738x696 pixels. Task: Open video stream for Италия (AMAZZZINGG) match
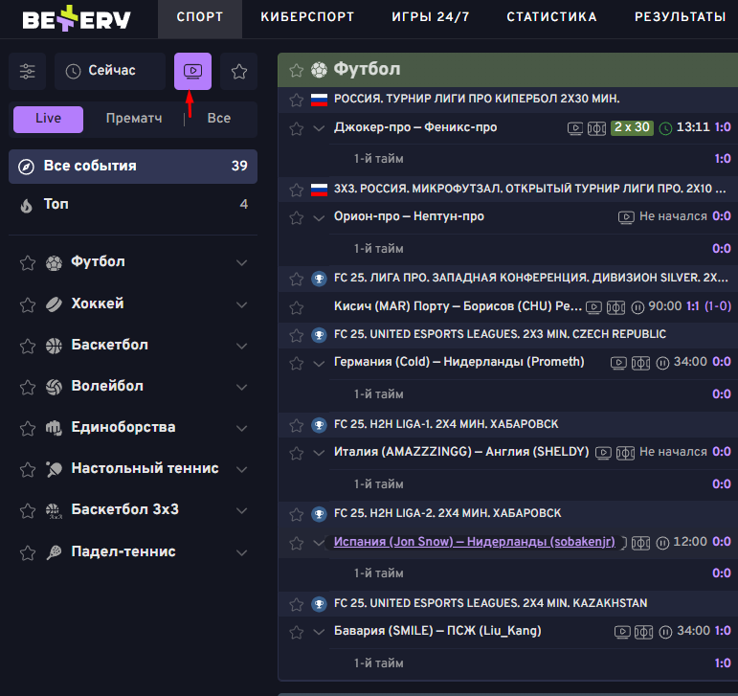(603, 453)
